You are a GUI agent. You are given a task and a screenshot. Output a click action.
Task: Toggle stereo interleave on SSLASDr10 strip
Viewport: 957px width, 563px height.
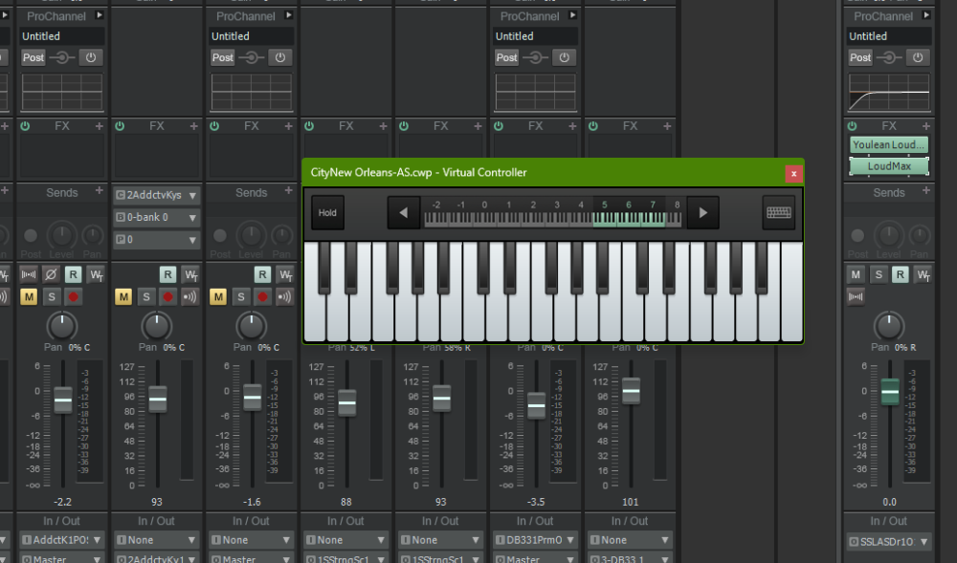[x=856, y=296]
